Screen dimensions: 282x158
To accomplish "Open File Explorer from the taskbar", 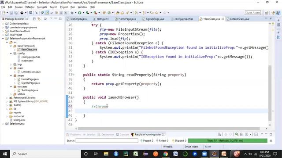I will tap(106, 154).
